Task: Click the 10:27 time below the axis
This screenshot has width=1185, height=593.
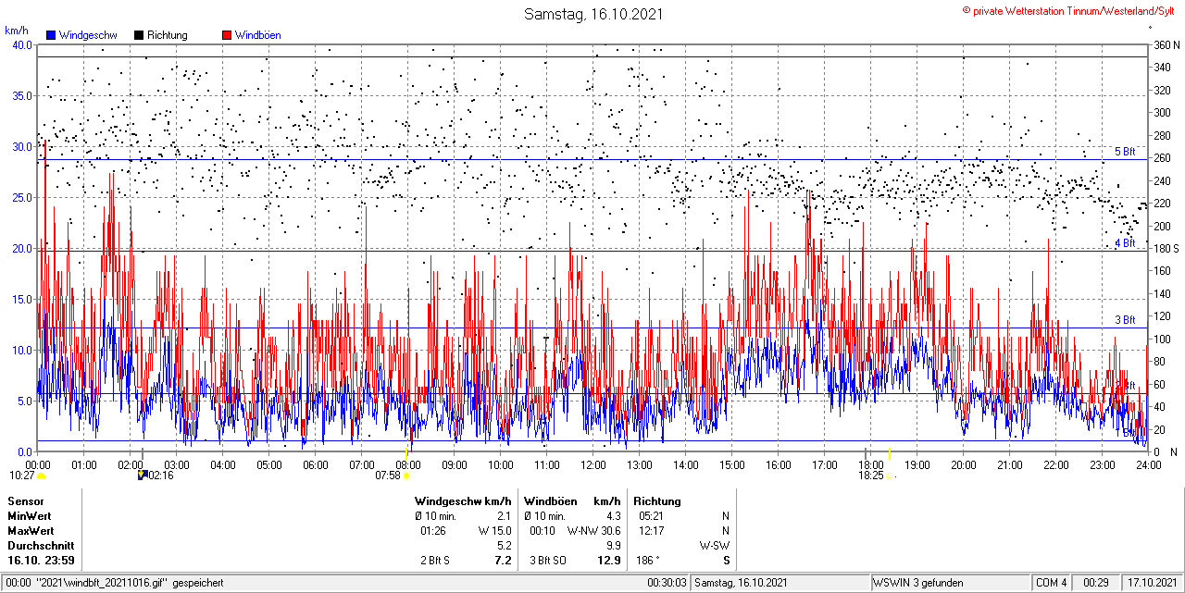Action: 22,476
